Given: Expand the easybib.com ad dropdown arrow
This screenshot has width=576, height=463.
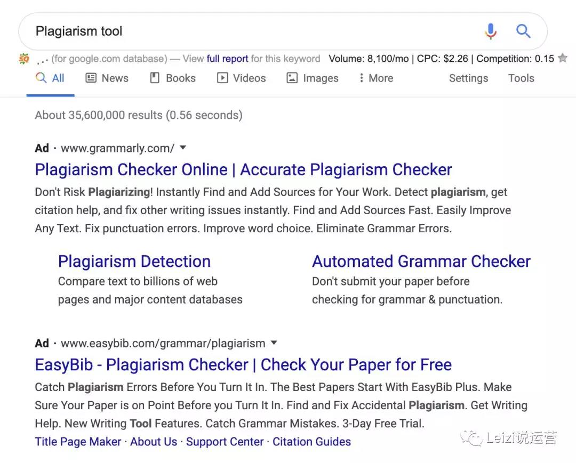Looking at the screenshot, I should pyautogui.click(x=274, y=343).
